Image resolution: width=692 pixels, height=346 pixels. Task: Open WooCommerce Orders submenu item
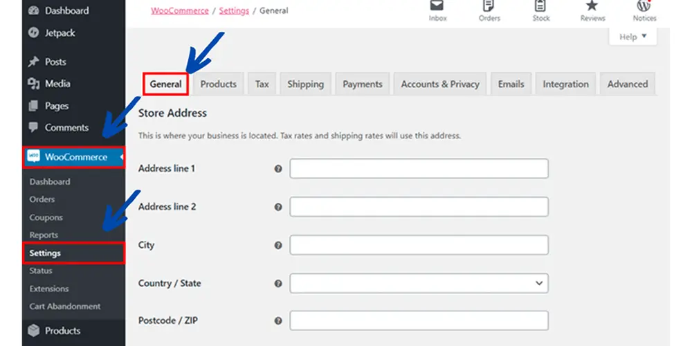(42, 199)
